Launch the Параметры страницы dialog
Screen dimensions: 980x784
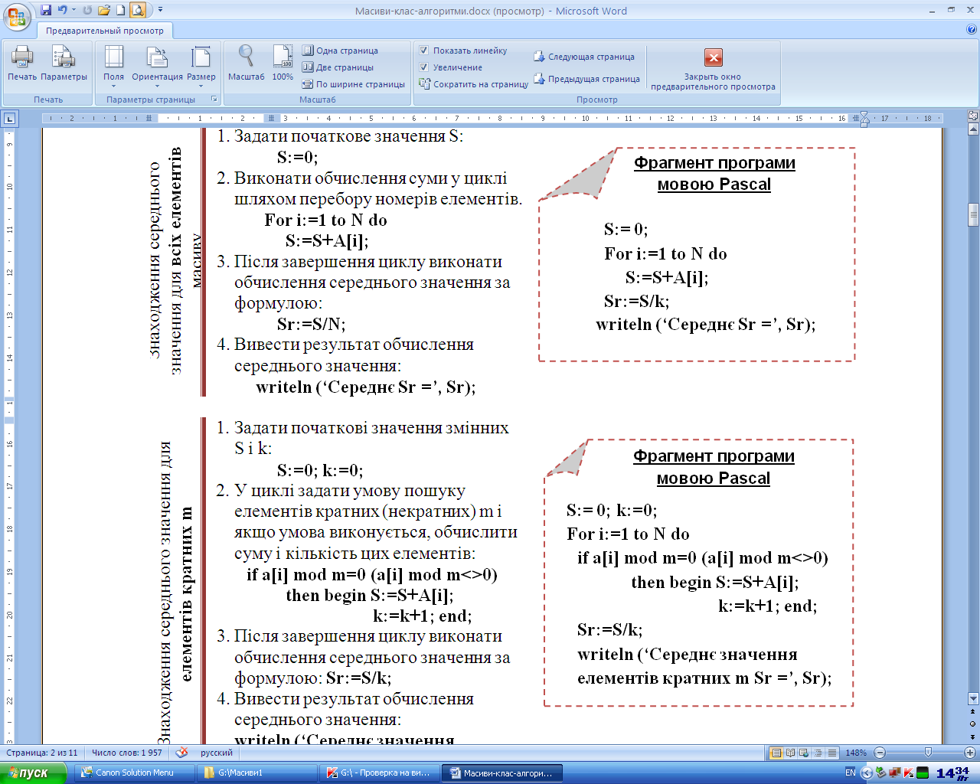click(214, 100)
